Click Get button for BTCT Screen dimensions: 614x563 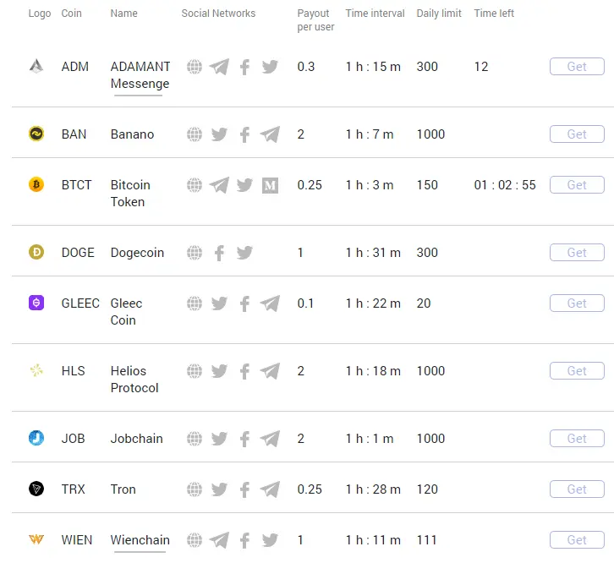tap(577, 185)
